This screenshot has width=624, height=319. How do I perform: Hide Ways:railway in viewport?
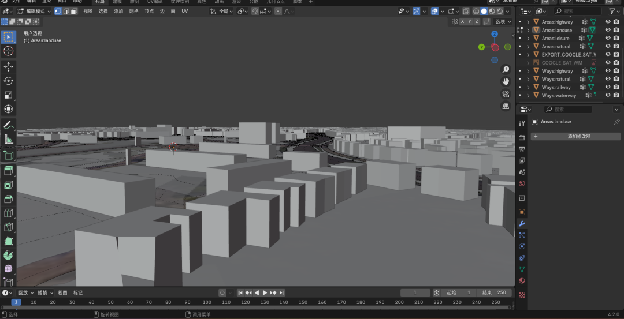[608, 87]
